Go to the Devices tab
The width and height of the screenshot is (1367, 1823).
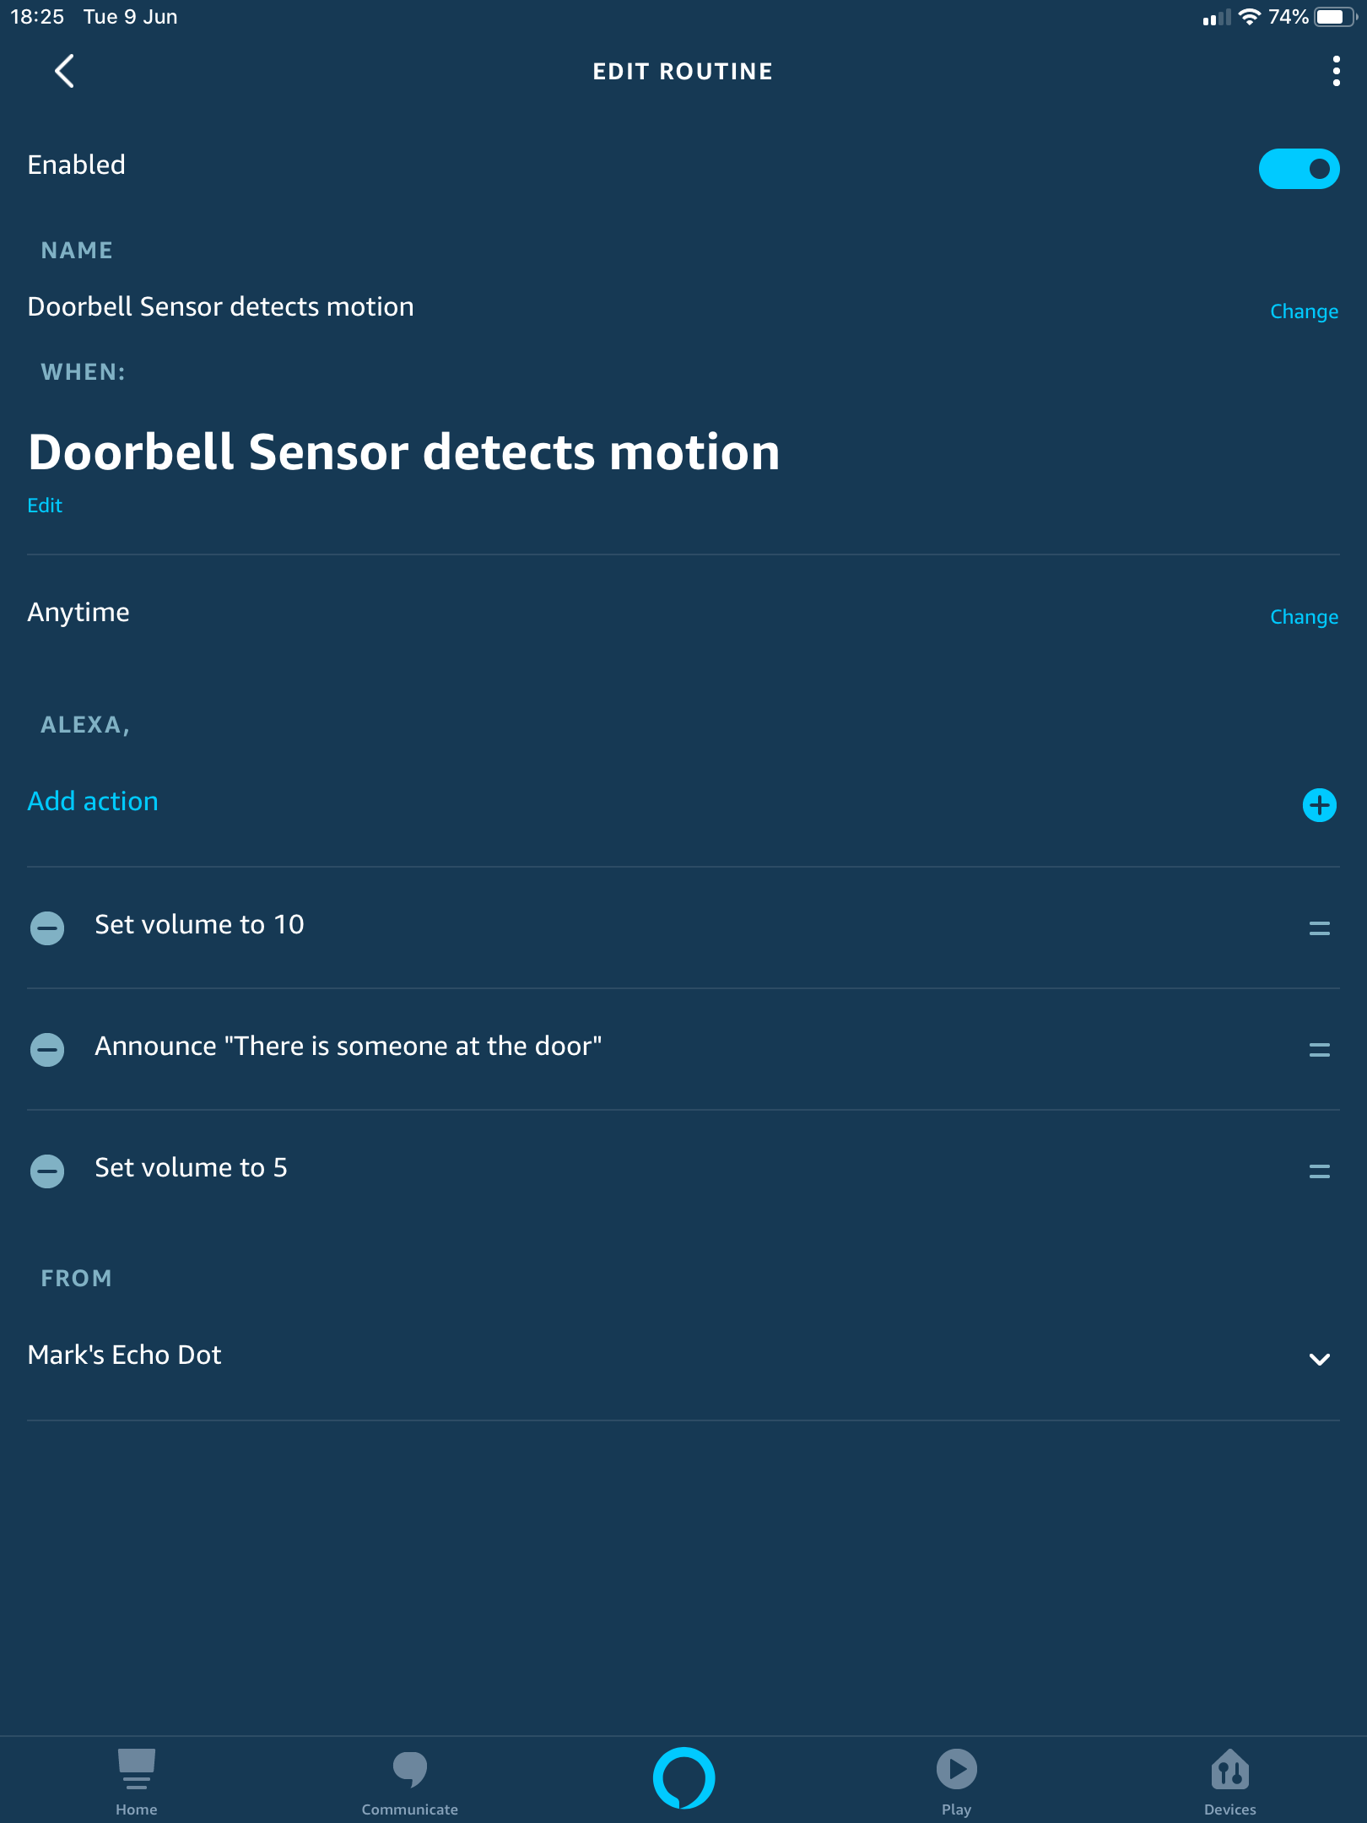click(x=1230, y=1782)
